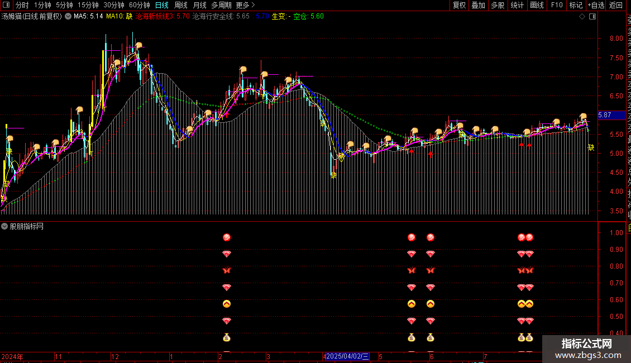Open the 统计 statistics tool
The height and width of the screenshot is (363, 631).
pos(517,5)
